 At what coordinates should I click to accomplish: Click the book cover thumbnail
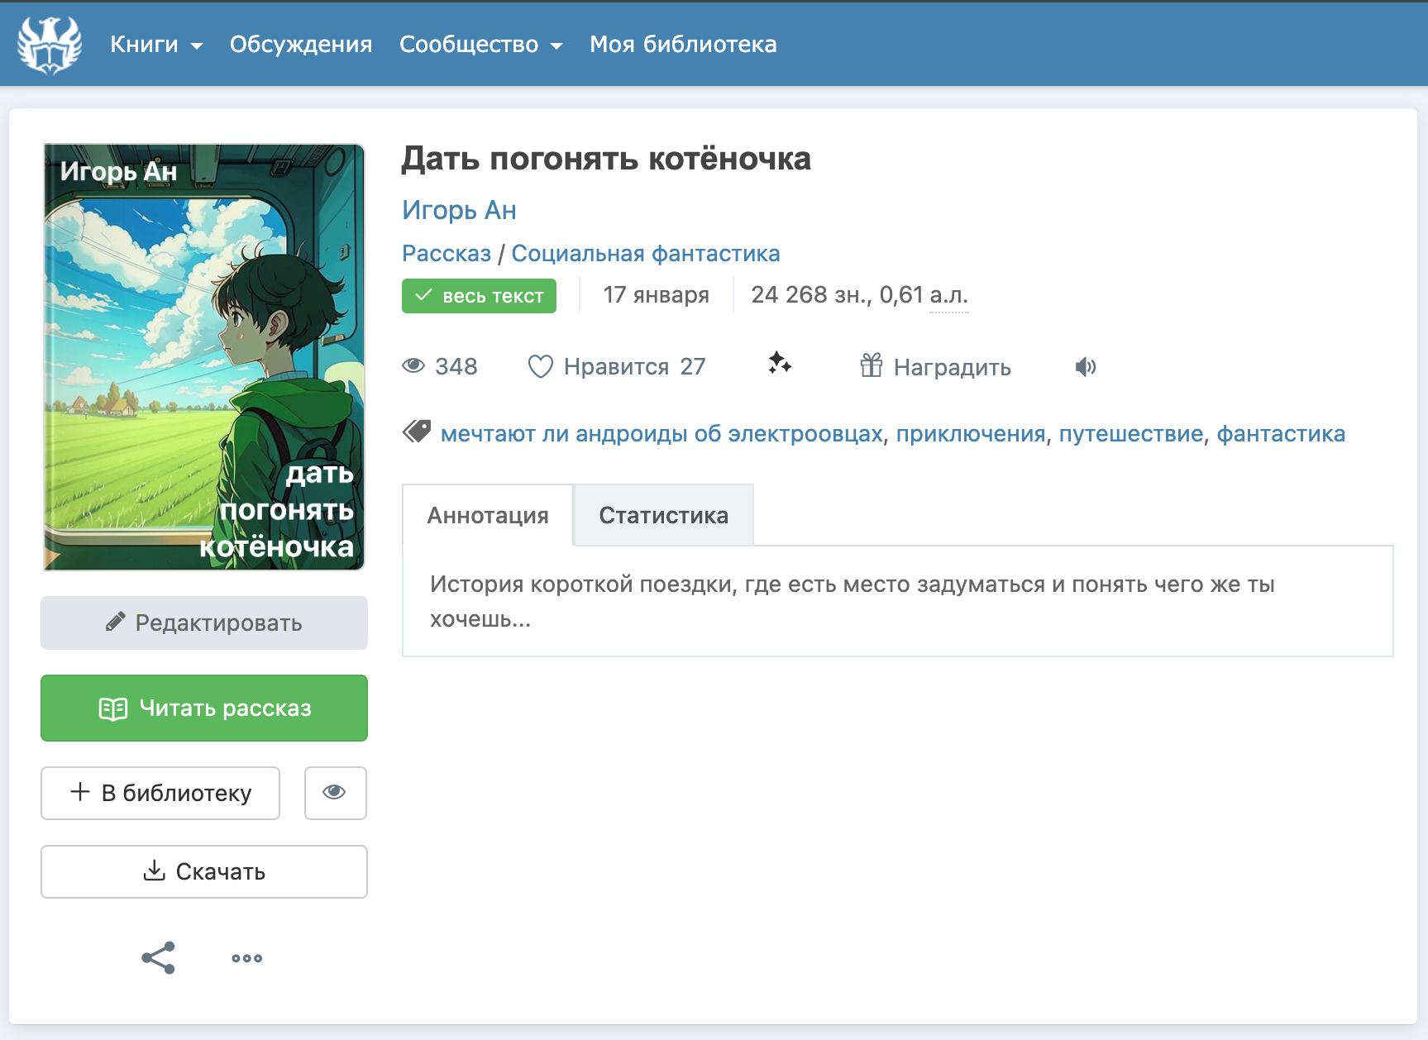(x=204, y=357)
